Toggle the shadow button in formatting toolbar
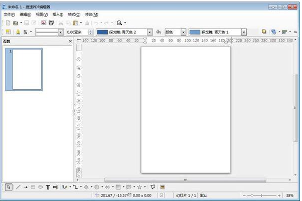This screenshot has height=201, width=302. (x=264, y=32)
